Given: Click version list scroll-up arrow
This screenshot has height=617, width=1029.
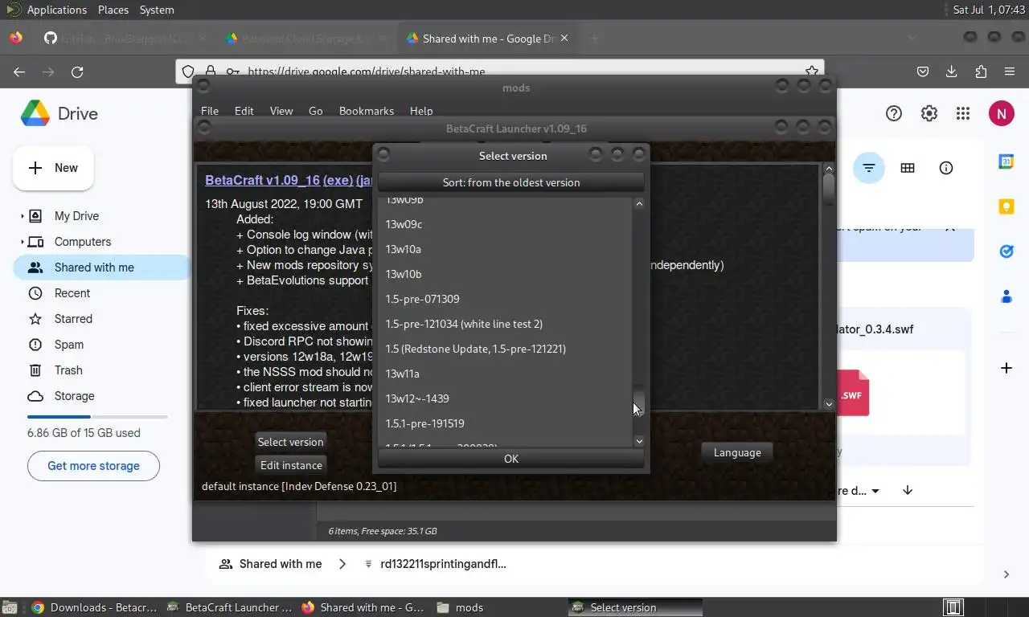Looking at the screenshot, I should coord(639,204).
